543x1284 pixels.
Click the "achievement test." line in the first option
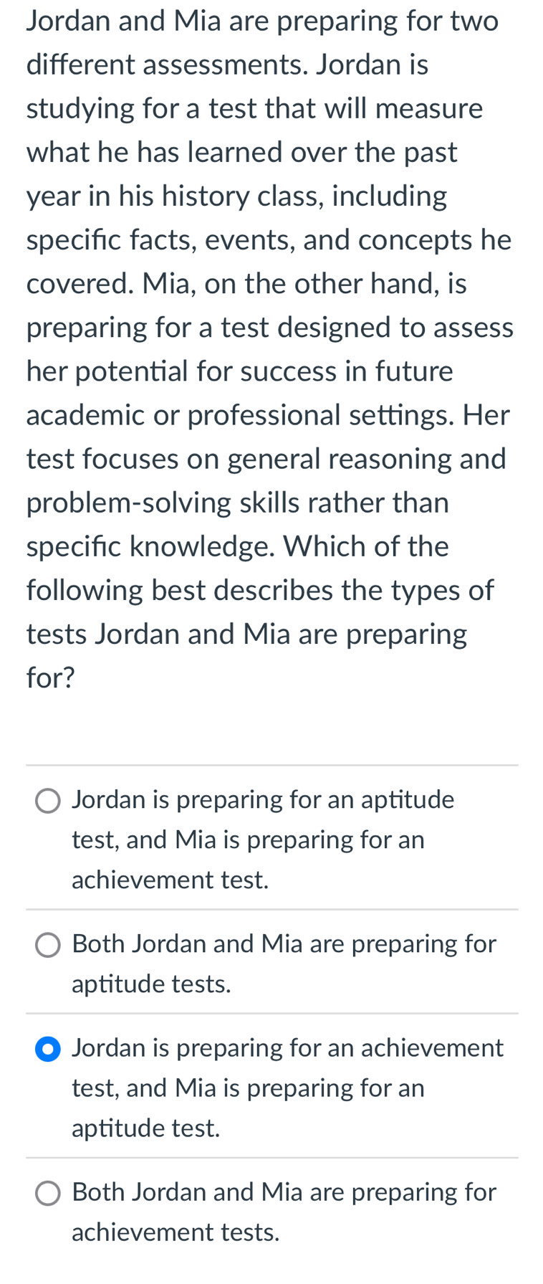coord(170,880)
